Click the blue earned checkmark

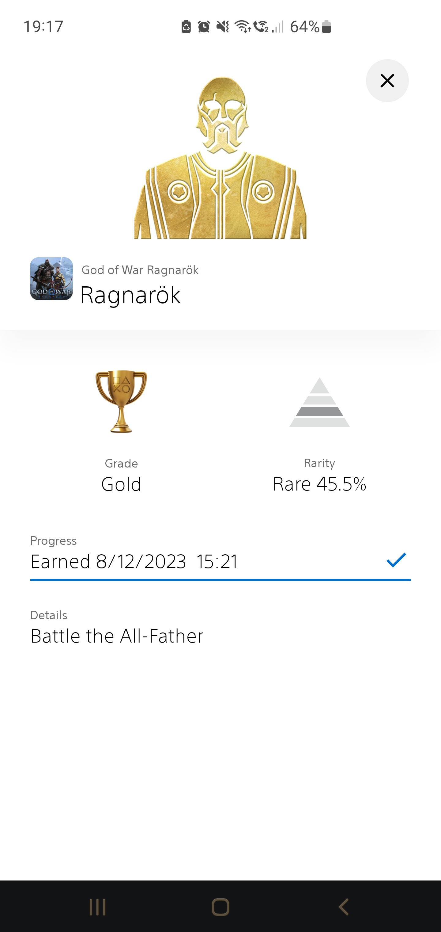coord(396,560)
